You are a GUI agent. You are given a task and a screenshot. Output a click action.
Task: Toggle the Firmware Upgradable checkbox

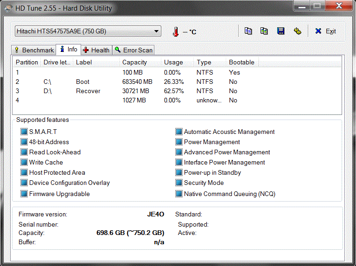click(24, 194)
